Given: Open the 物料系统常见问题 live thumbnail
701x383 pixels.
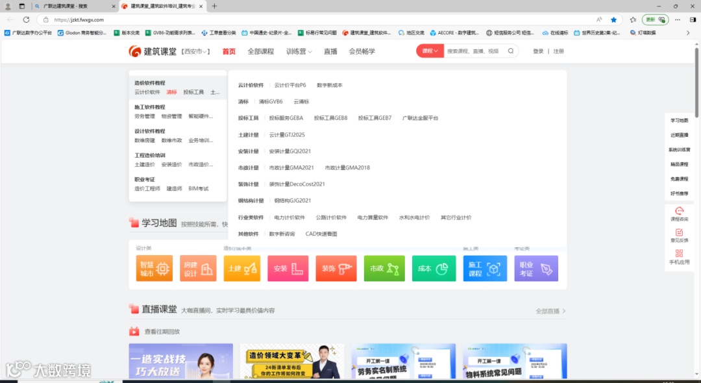Looking at the screenshot, I should (515, 361).
